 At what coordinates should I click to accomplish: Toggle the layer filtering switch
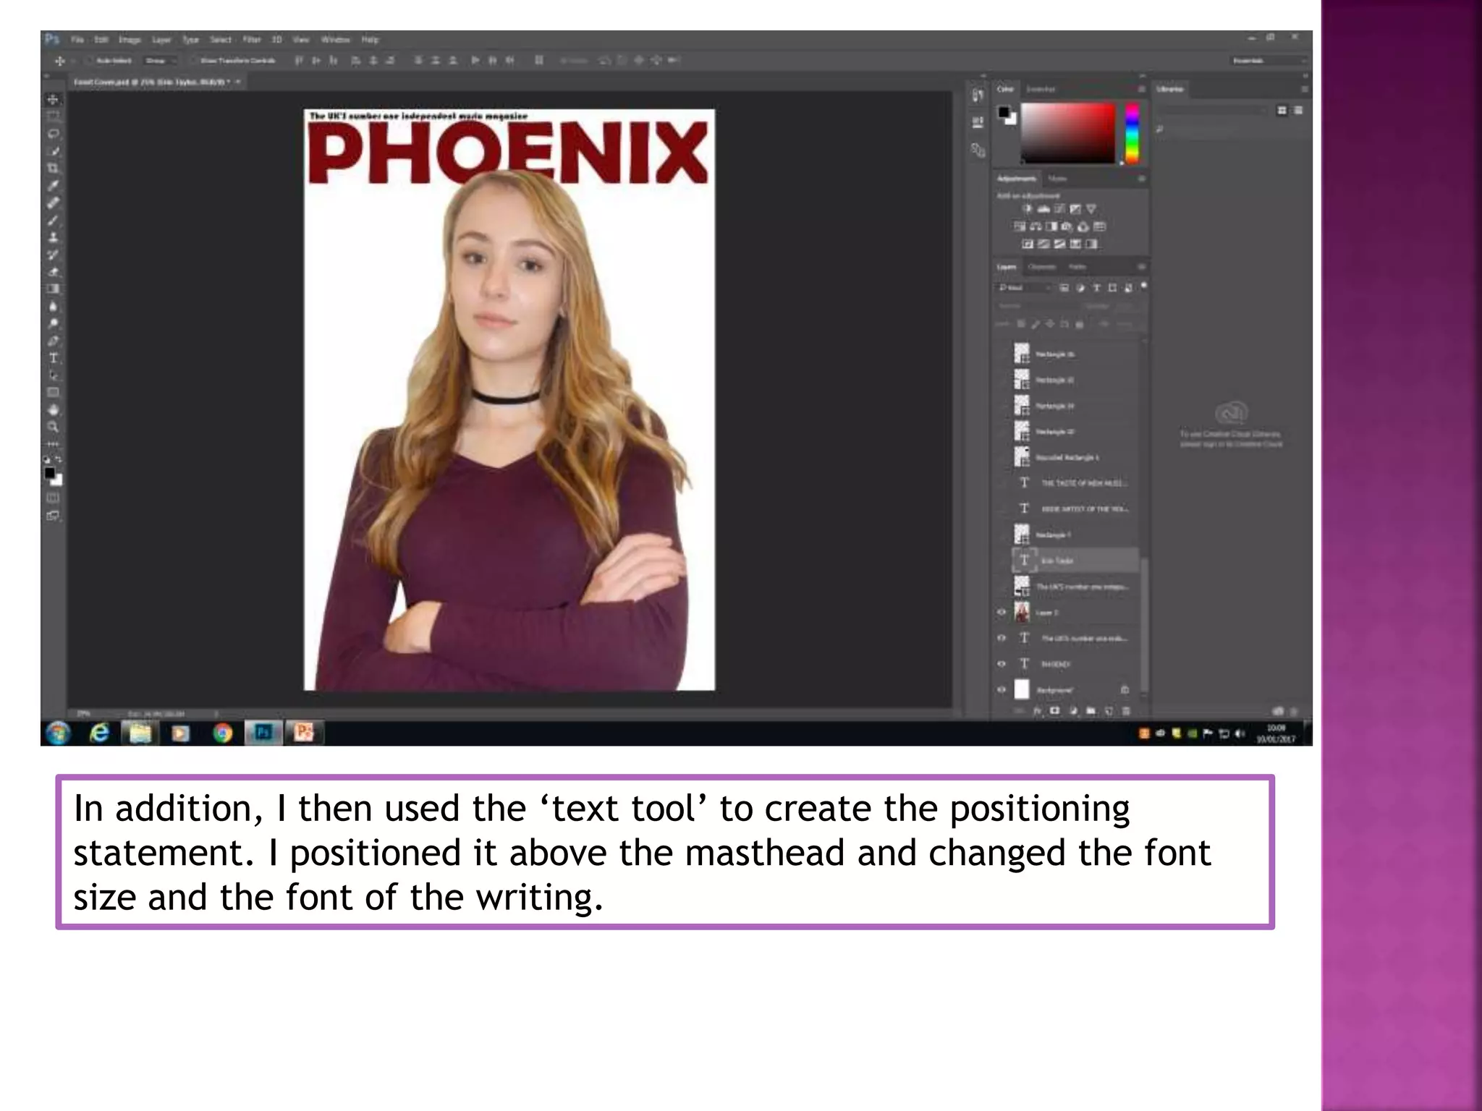[1143, 286]
